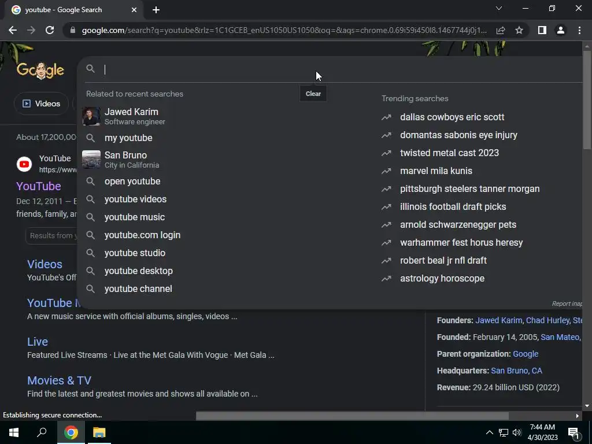The height and width of the screenshot is (444, 592).
Task: Open the Movies & TV sitelink
Action: pos(60,380)
